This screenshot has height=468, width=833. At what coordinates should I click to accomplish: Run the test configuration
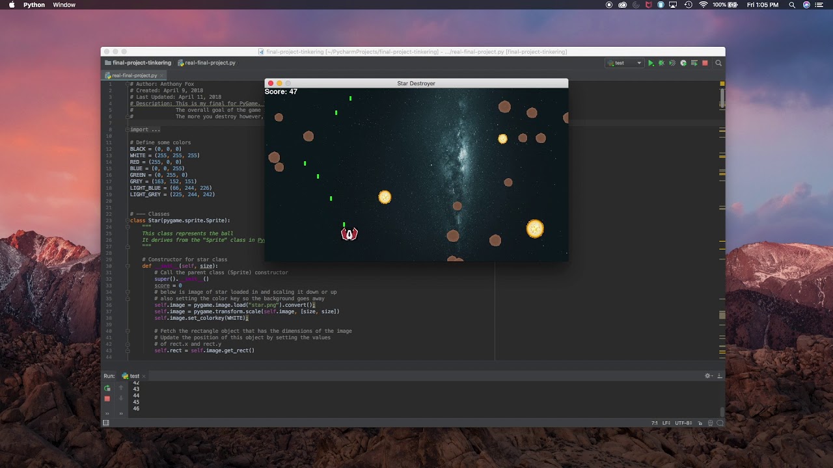(x=650, y=63)
